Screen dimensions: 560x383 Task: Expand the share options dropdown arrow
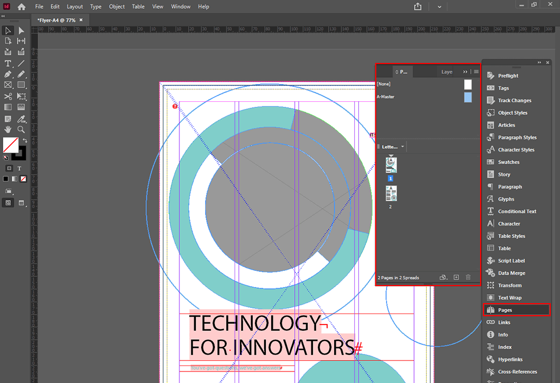(x=439, y=7)
